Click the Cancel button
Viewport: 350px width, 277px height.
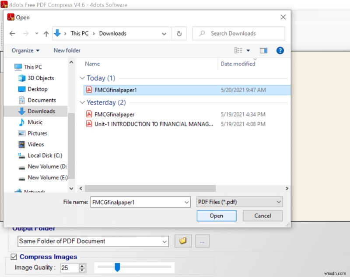(262, 216)
